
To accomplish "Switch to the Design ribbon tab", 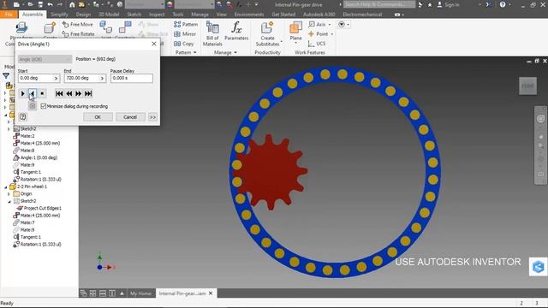I will pyautogui.click(x=83, y=15).
